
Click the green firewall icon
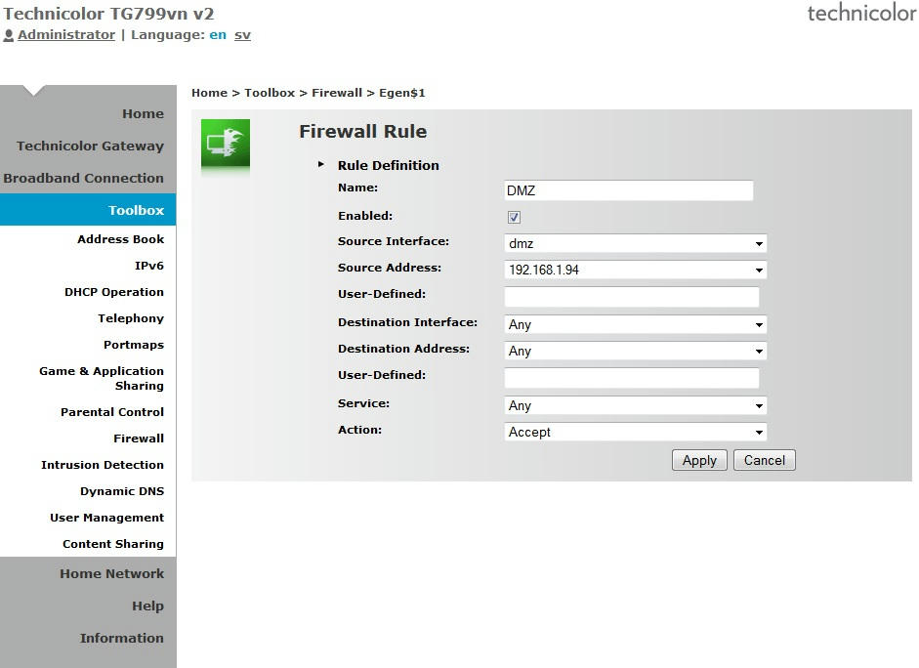pyautogui.click(x=226, y=144)
